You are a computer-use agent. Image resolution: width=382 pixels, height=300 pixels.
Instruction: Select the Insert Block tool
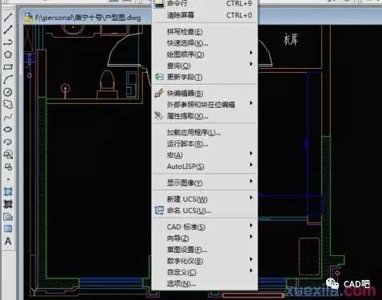click(x=8, y=154)
